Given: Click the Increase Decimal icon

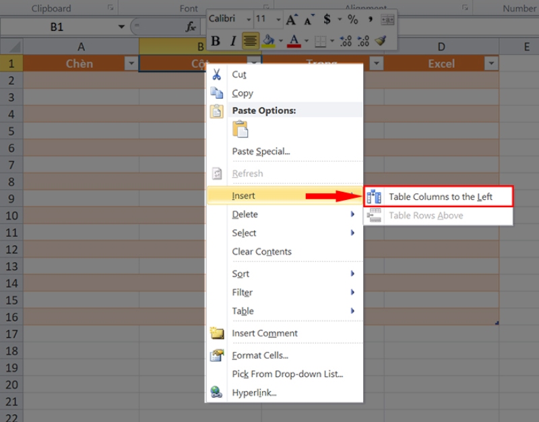Looking at the screenshot, I should click(x=346, y=41).
